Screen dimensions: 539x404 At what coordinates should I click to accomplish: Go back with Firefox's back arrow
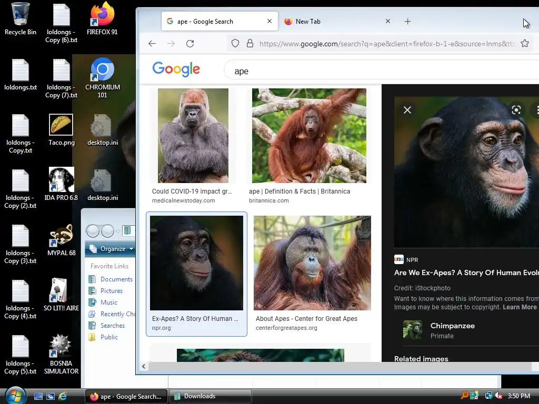152,44
